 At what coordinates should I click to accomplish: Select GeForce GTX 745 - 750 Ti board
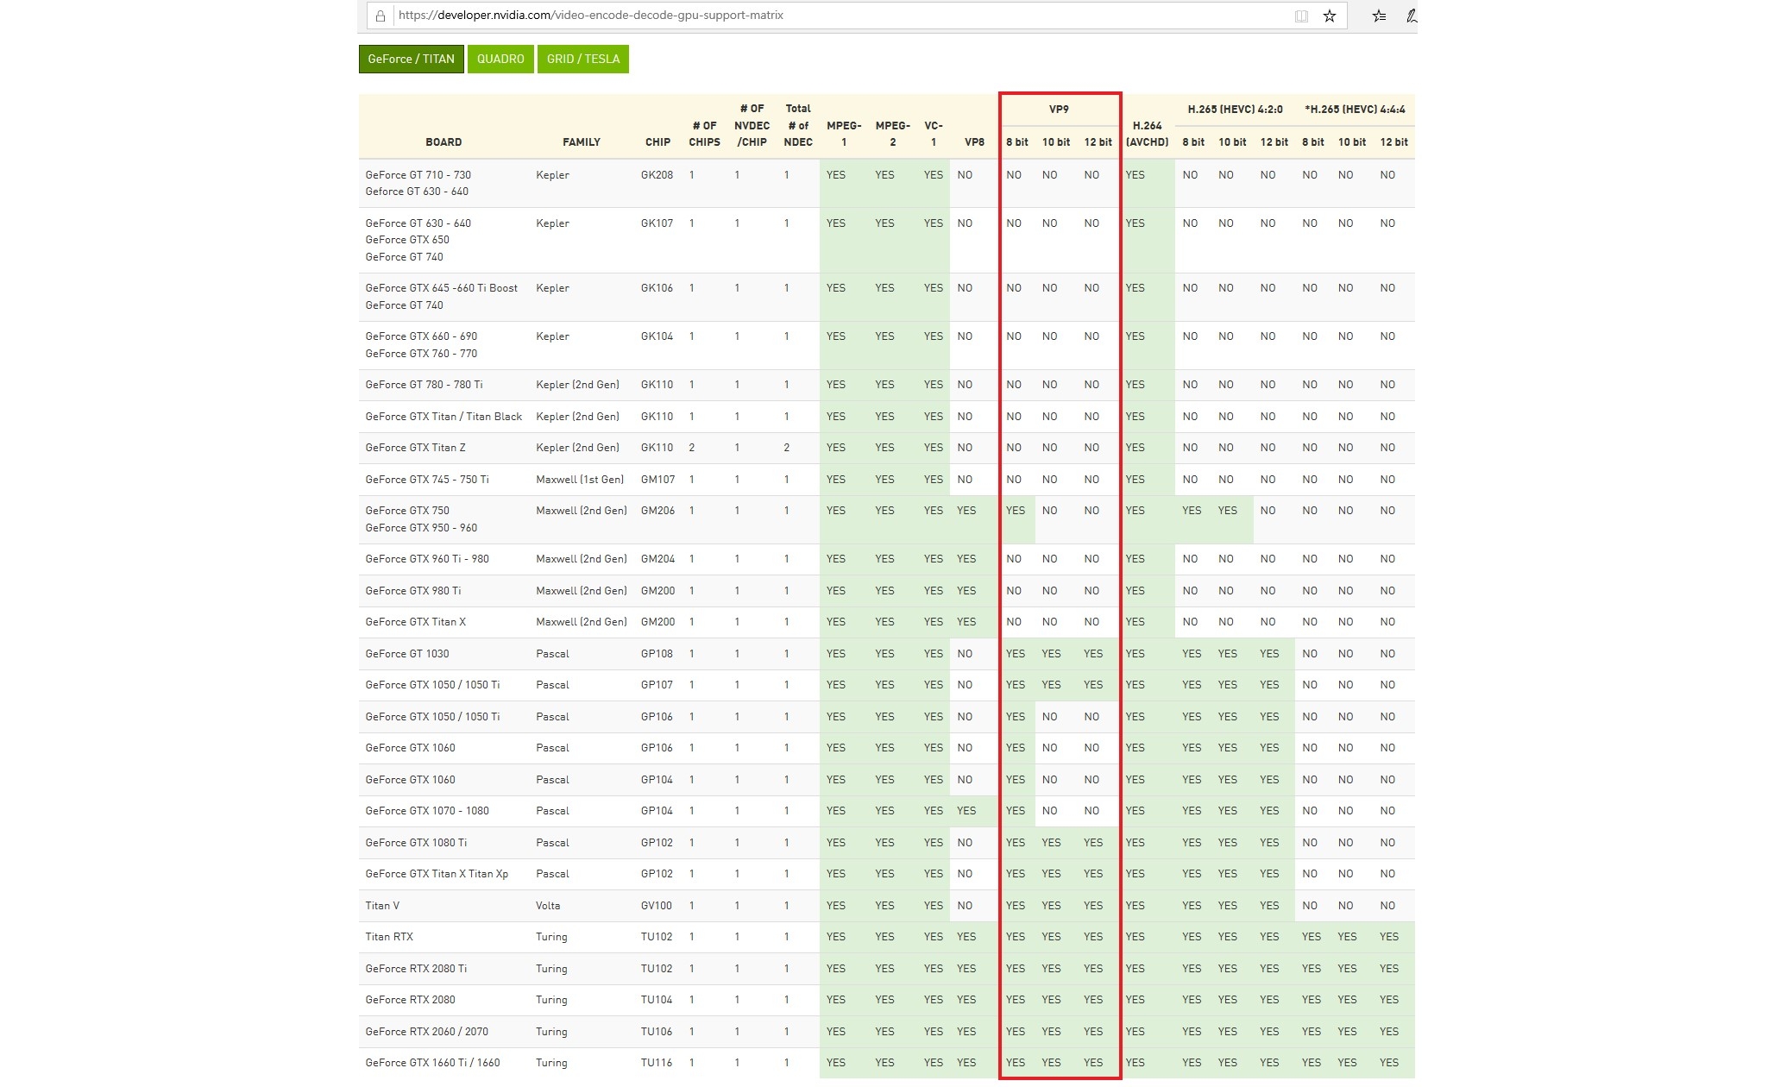[427, 480]
